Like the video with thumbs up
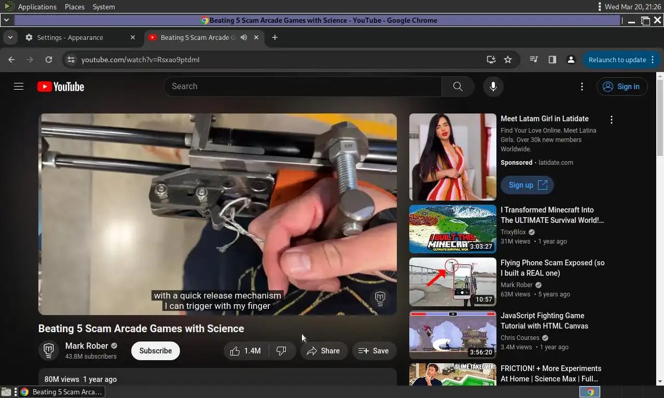 tap(246, 351)
